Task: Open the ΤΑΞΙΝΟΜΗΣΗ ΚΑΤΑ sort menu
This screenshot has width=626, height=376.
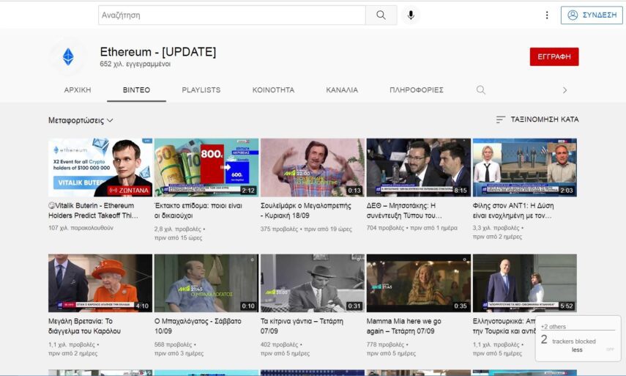Action: 544,119
